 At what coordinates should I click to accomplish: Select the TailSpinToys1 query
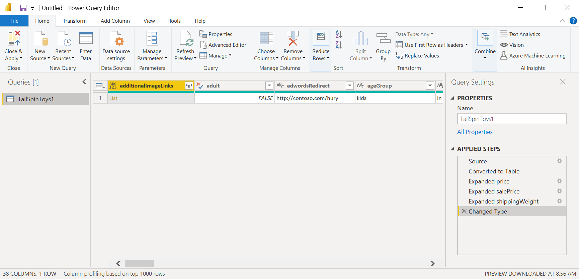pyautogui.click(x=46, y=99)
